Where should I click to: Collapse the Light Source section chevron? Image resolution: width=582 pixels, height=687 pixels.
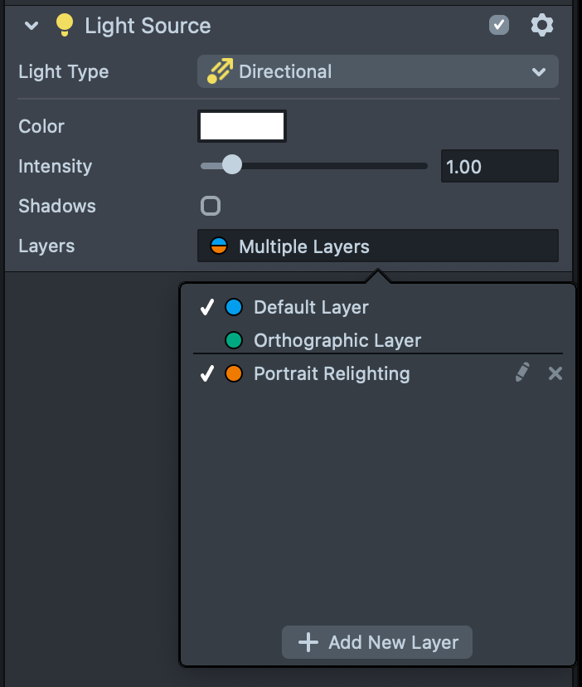(x=32, y=26)
